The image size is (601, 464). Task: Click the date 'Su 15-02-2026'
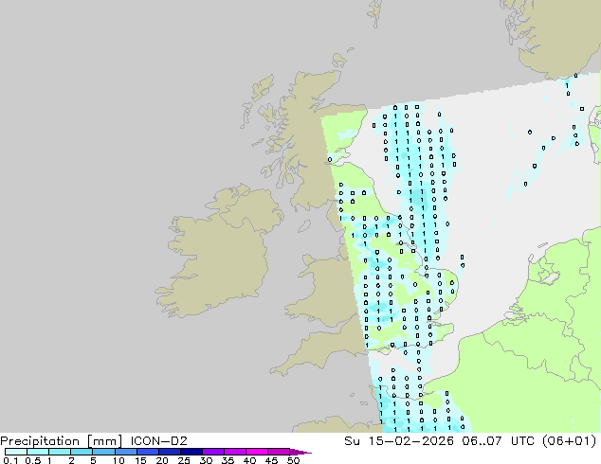[x=399, y=441]
